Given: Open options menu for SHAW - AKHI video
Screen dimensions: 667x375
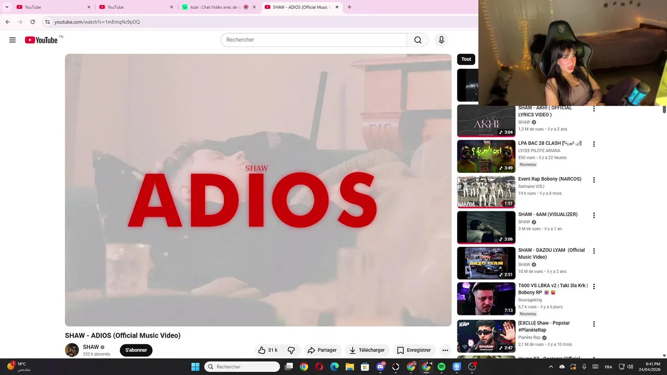Looking at the screenshot, I should (594, 109).
